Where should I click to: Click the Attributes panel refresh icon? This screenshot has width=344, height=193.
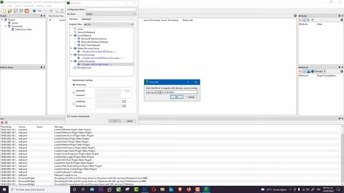tap(300, 20)
